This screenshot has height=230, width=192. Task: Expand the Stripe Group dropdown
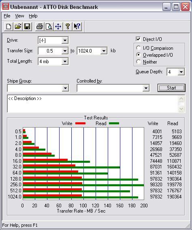(x=65, y=88)
